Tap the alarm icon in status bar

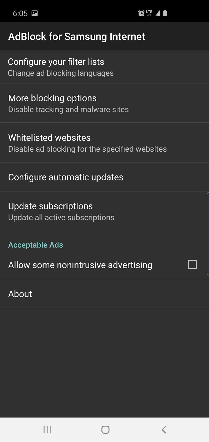[x=141, y=13]
